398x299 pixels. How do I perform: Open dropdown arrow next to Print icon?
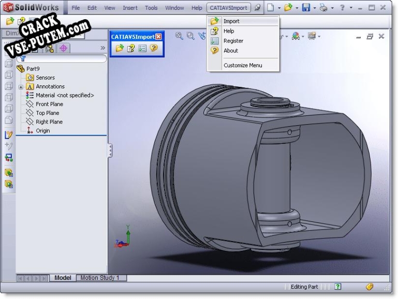332,8
